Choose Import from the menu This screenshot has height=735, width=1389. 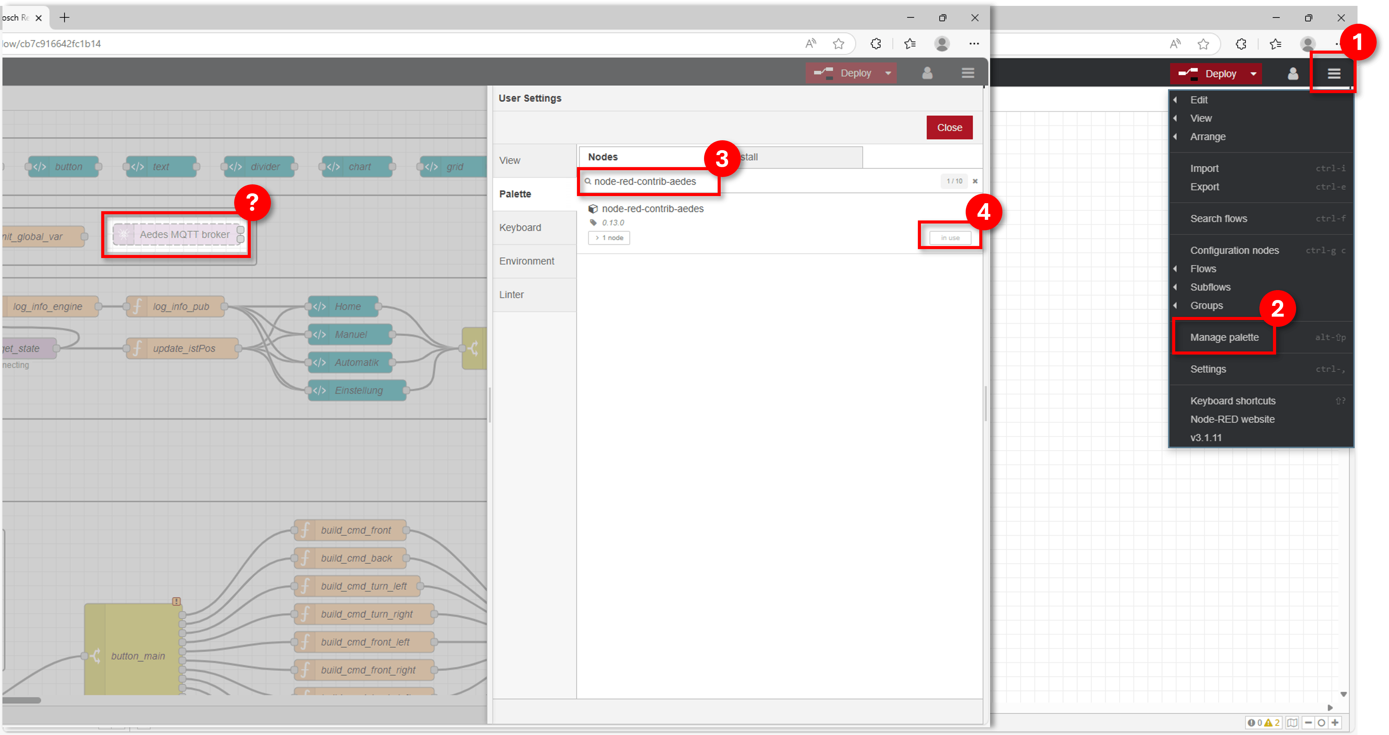1261,168
